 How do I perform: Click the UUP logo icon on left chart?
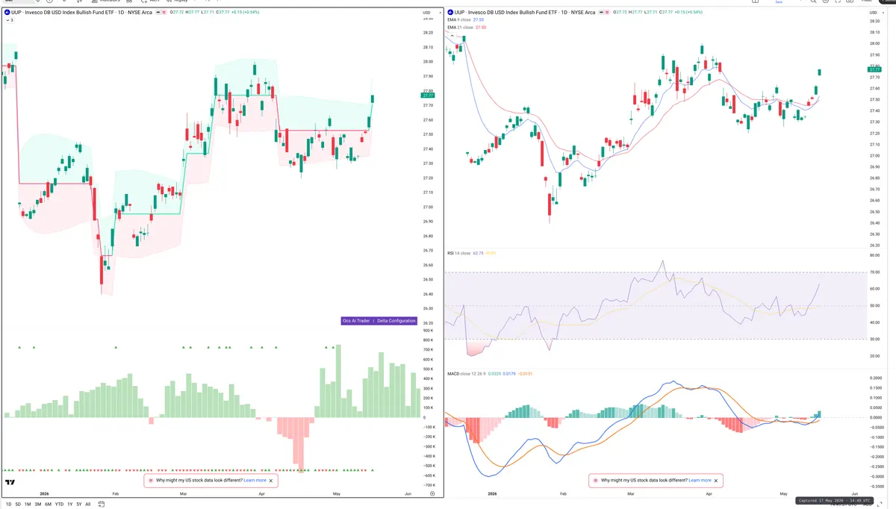coord(7,13)
